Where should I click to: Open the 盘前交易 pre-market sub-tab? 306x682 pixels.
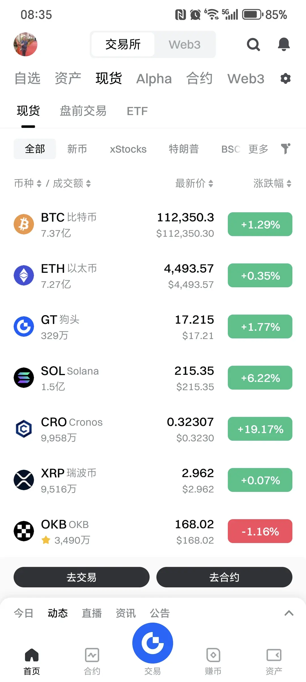[x=83, y=111]
